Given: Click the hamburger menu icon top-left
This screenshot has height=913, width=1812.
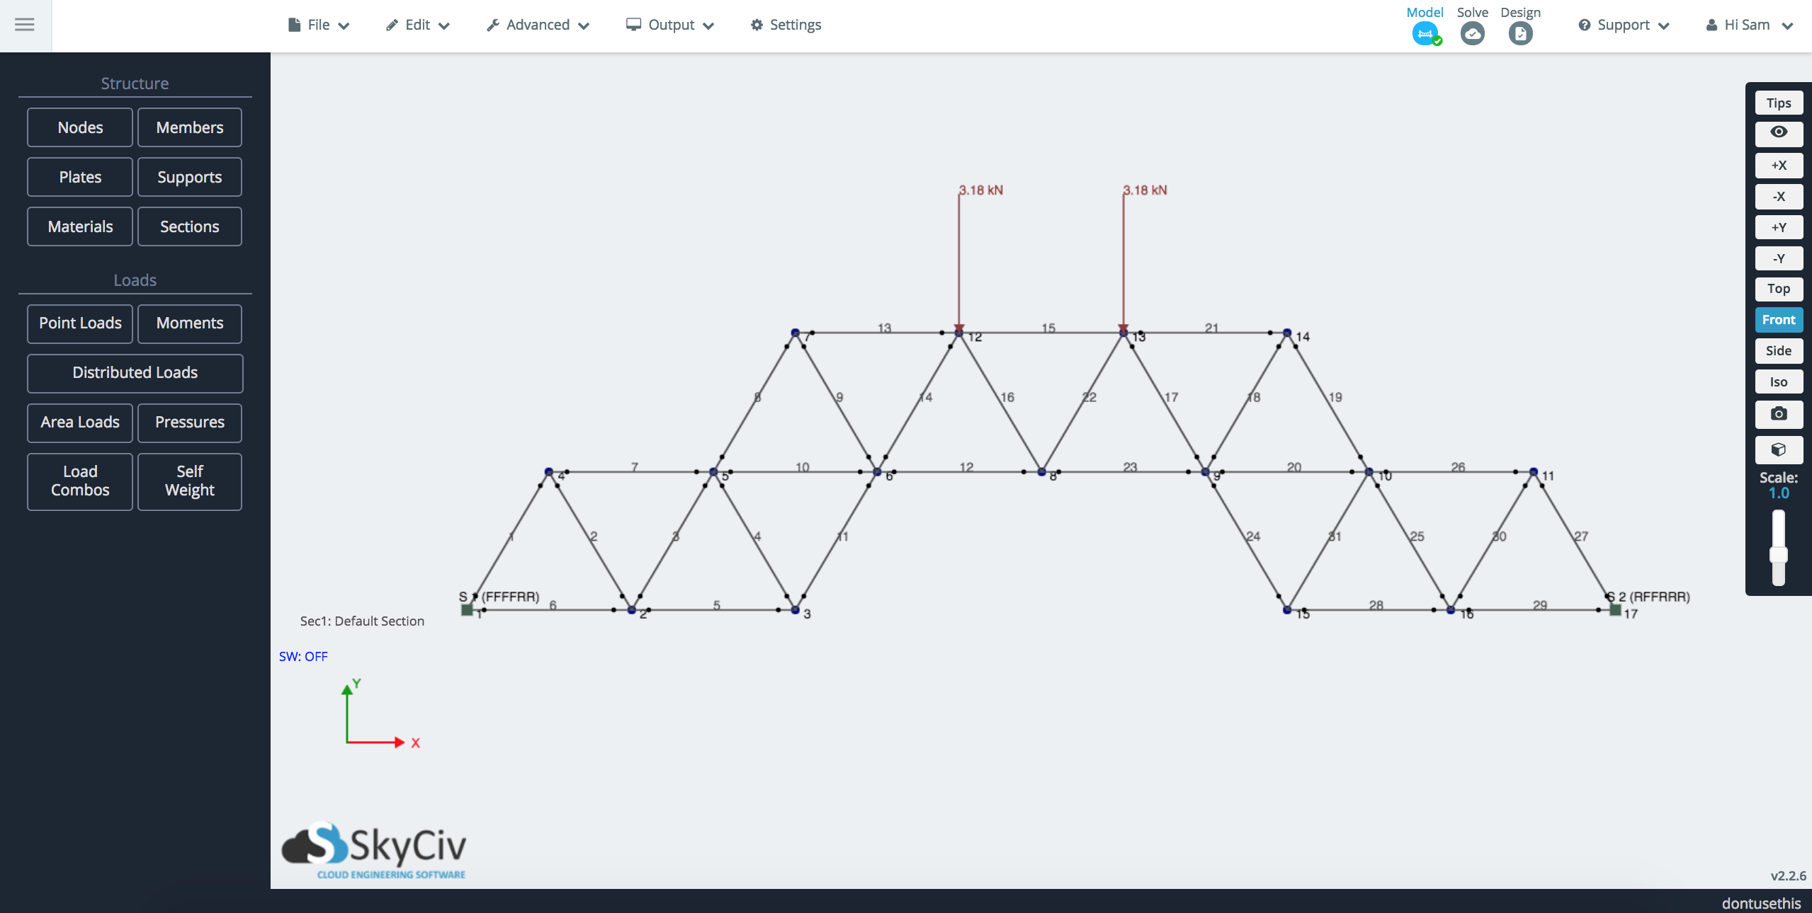Looking at the screenshot, I should [26, 25].
